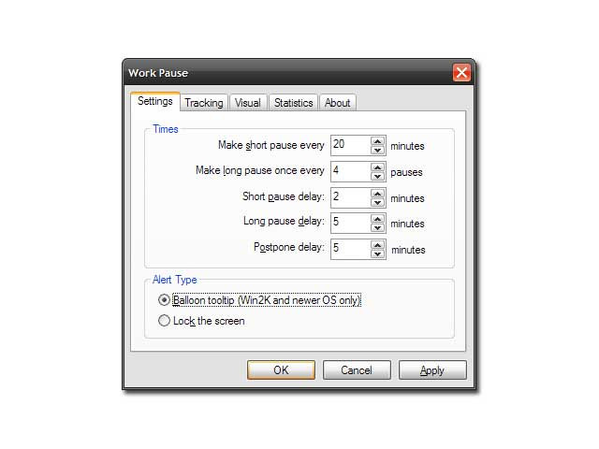Go to the Statistics tab
The width and height of the screenshot is (599, 449).
point(293,103)
